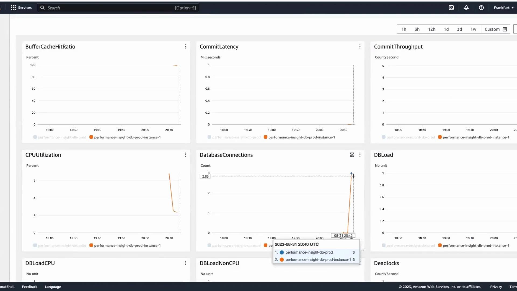Click the AWS console search field
517x291 pixels.
118,8
